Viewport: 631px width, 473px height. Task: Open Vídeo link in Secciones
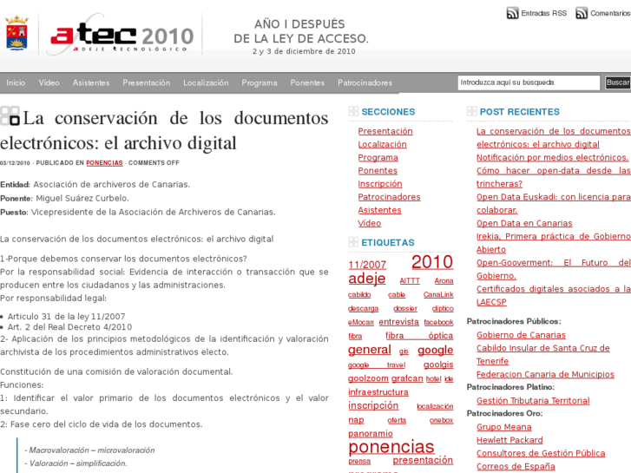pyautogui.click(x=370, y=223)
